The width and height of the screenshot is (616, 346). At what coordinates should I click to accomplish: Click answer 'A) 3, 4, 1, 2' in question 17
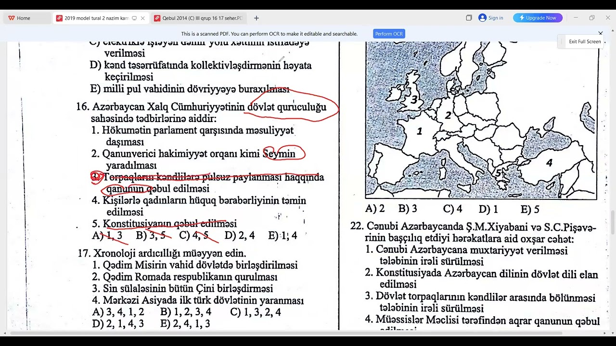click(118, 312)
